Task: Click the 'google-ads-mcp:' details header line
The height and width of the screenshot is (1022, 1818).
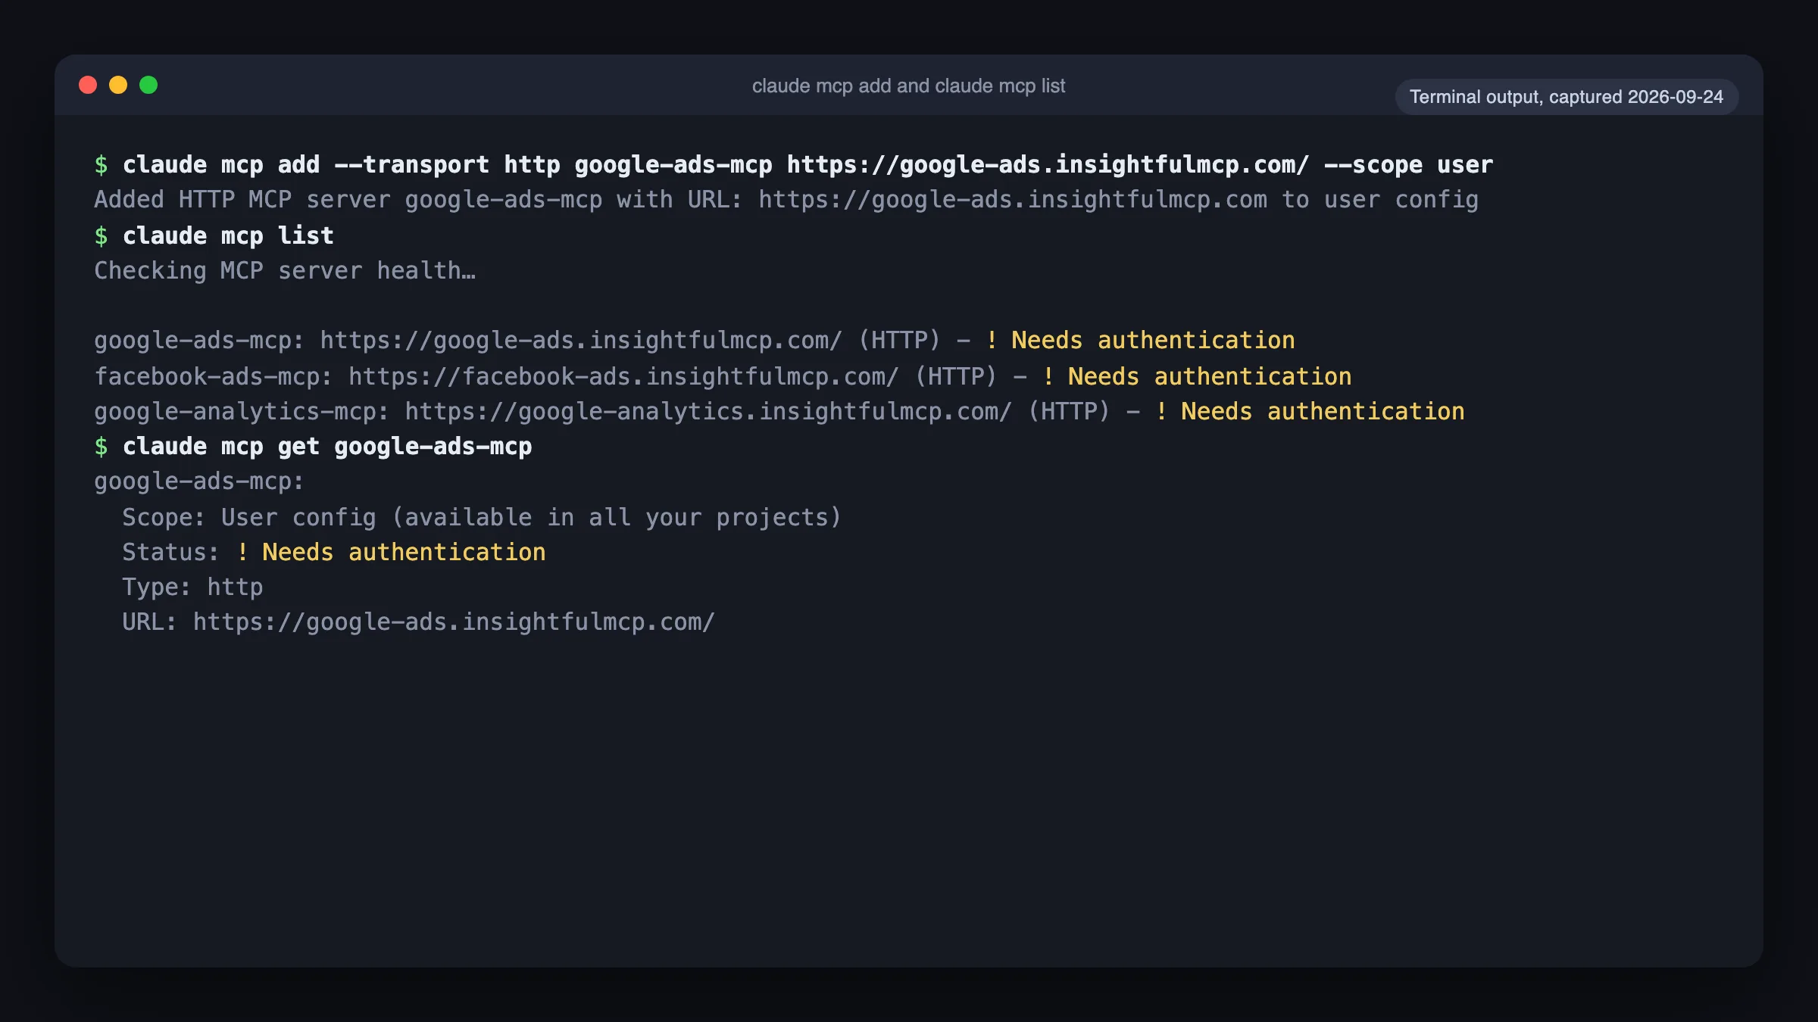Action: (199, 481)
